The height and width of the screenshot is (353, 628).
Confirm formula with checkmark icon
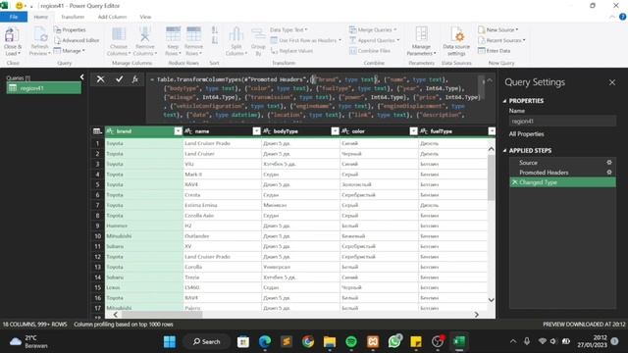click(119, 79)
